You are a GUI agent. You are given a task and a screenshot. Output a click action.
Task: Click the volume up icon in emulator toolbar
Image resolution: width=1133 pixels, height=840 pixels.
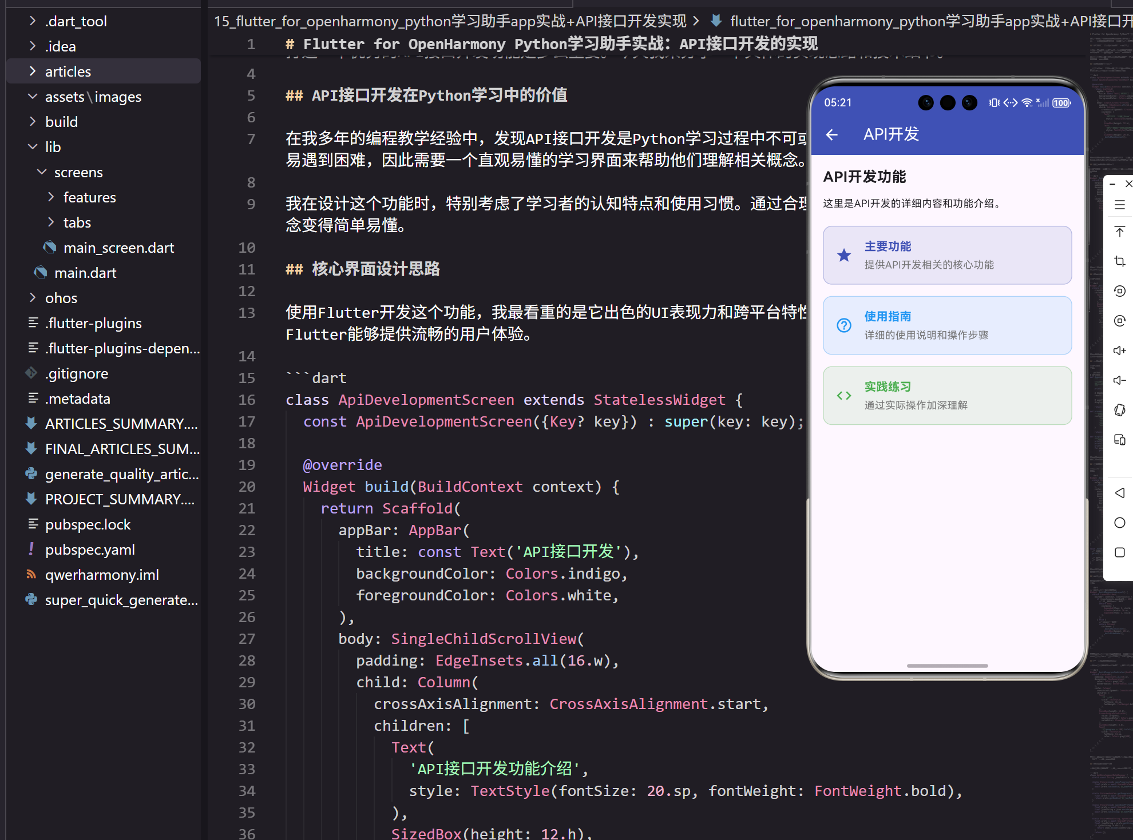pos(1120,351)
